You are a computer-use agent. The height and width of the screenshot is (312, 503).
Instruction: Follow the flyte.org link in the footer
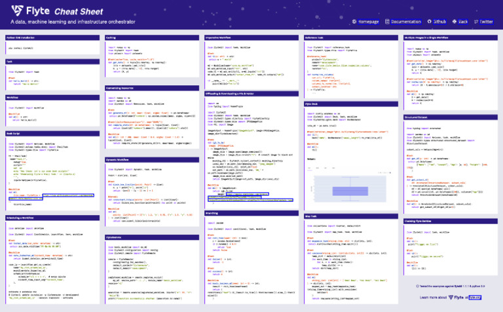475,297
